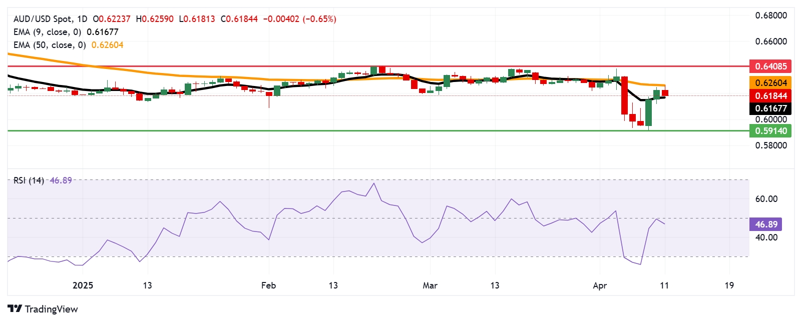Viewport: 802px width, 322px height.
Task: Click the black 0.61677 EMA price tag
Action: point(770,108)
